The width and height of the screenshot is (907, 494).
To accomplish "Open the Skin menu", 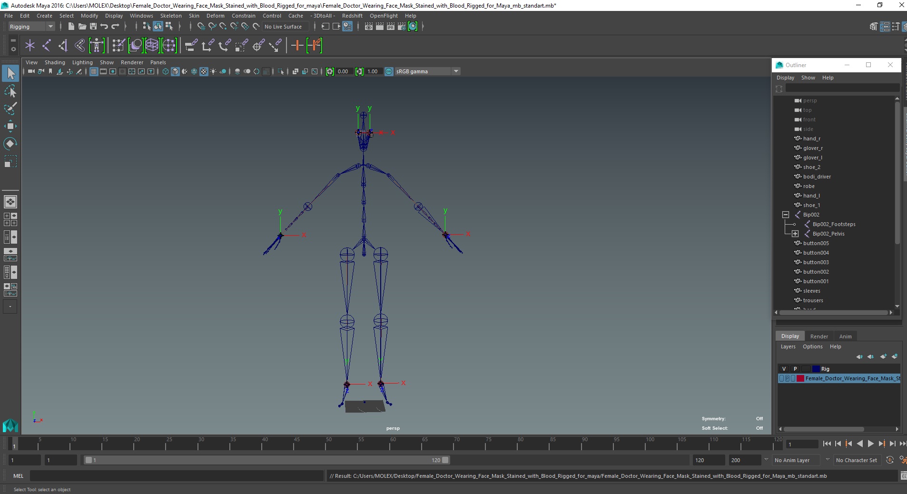I will [x=194, y=16].
